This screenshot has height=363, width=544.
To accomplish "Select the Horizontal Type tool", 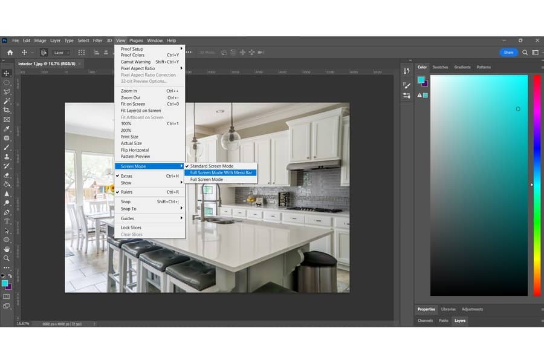I will [7, 221].
